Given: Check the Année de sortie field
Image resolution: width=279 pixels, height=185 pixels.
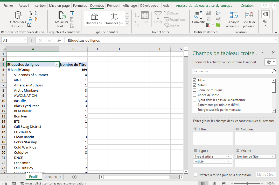Looking at the screenshot, I should coord(194,95).
